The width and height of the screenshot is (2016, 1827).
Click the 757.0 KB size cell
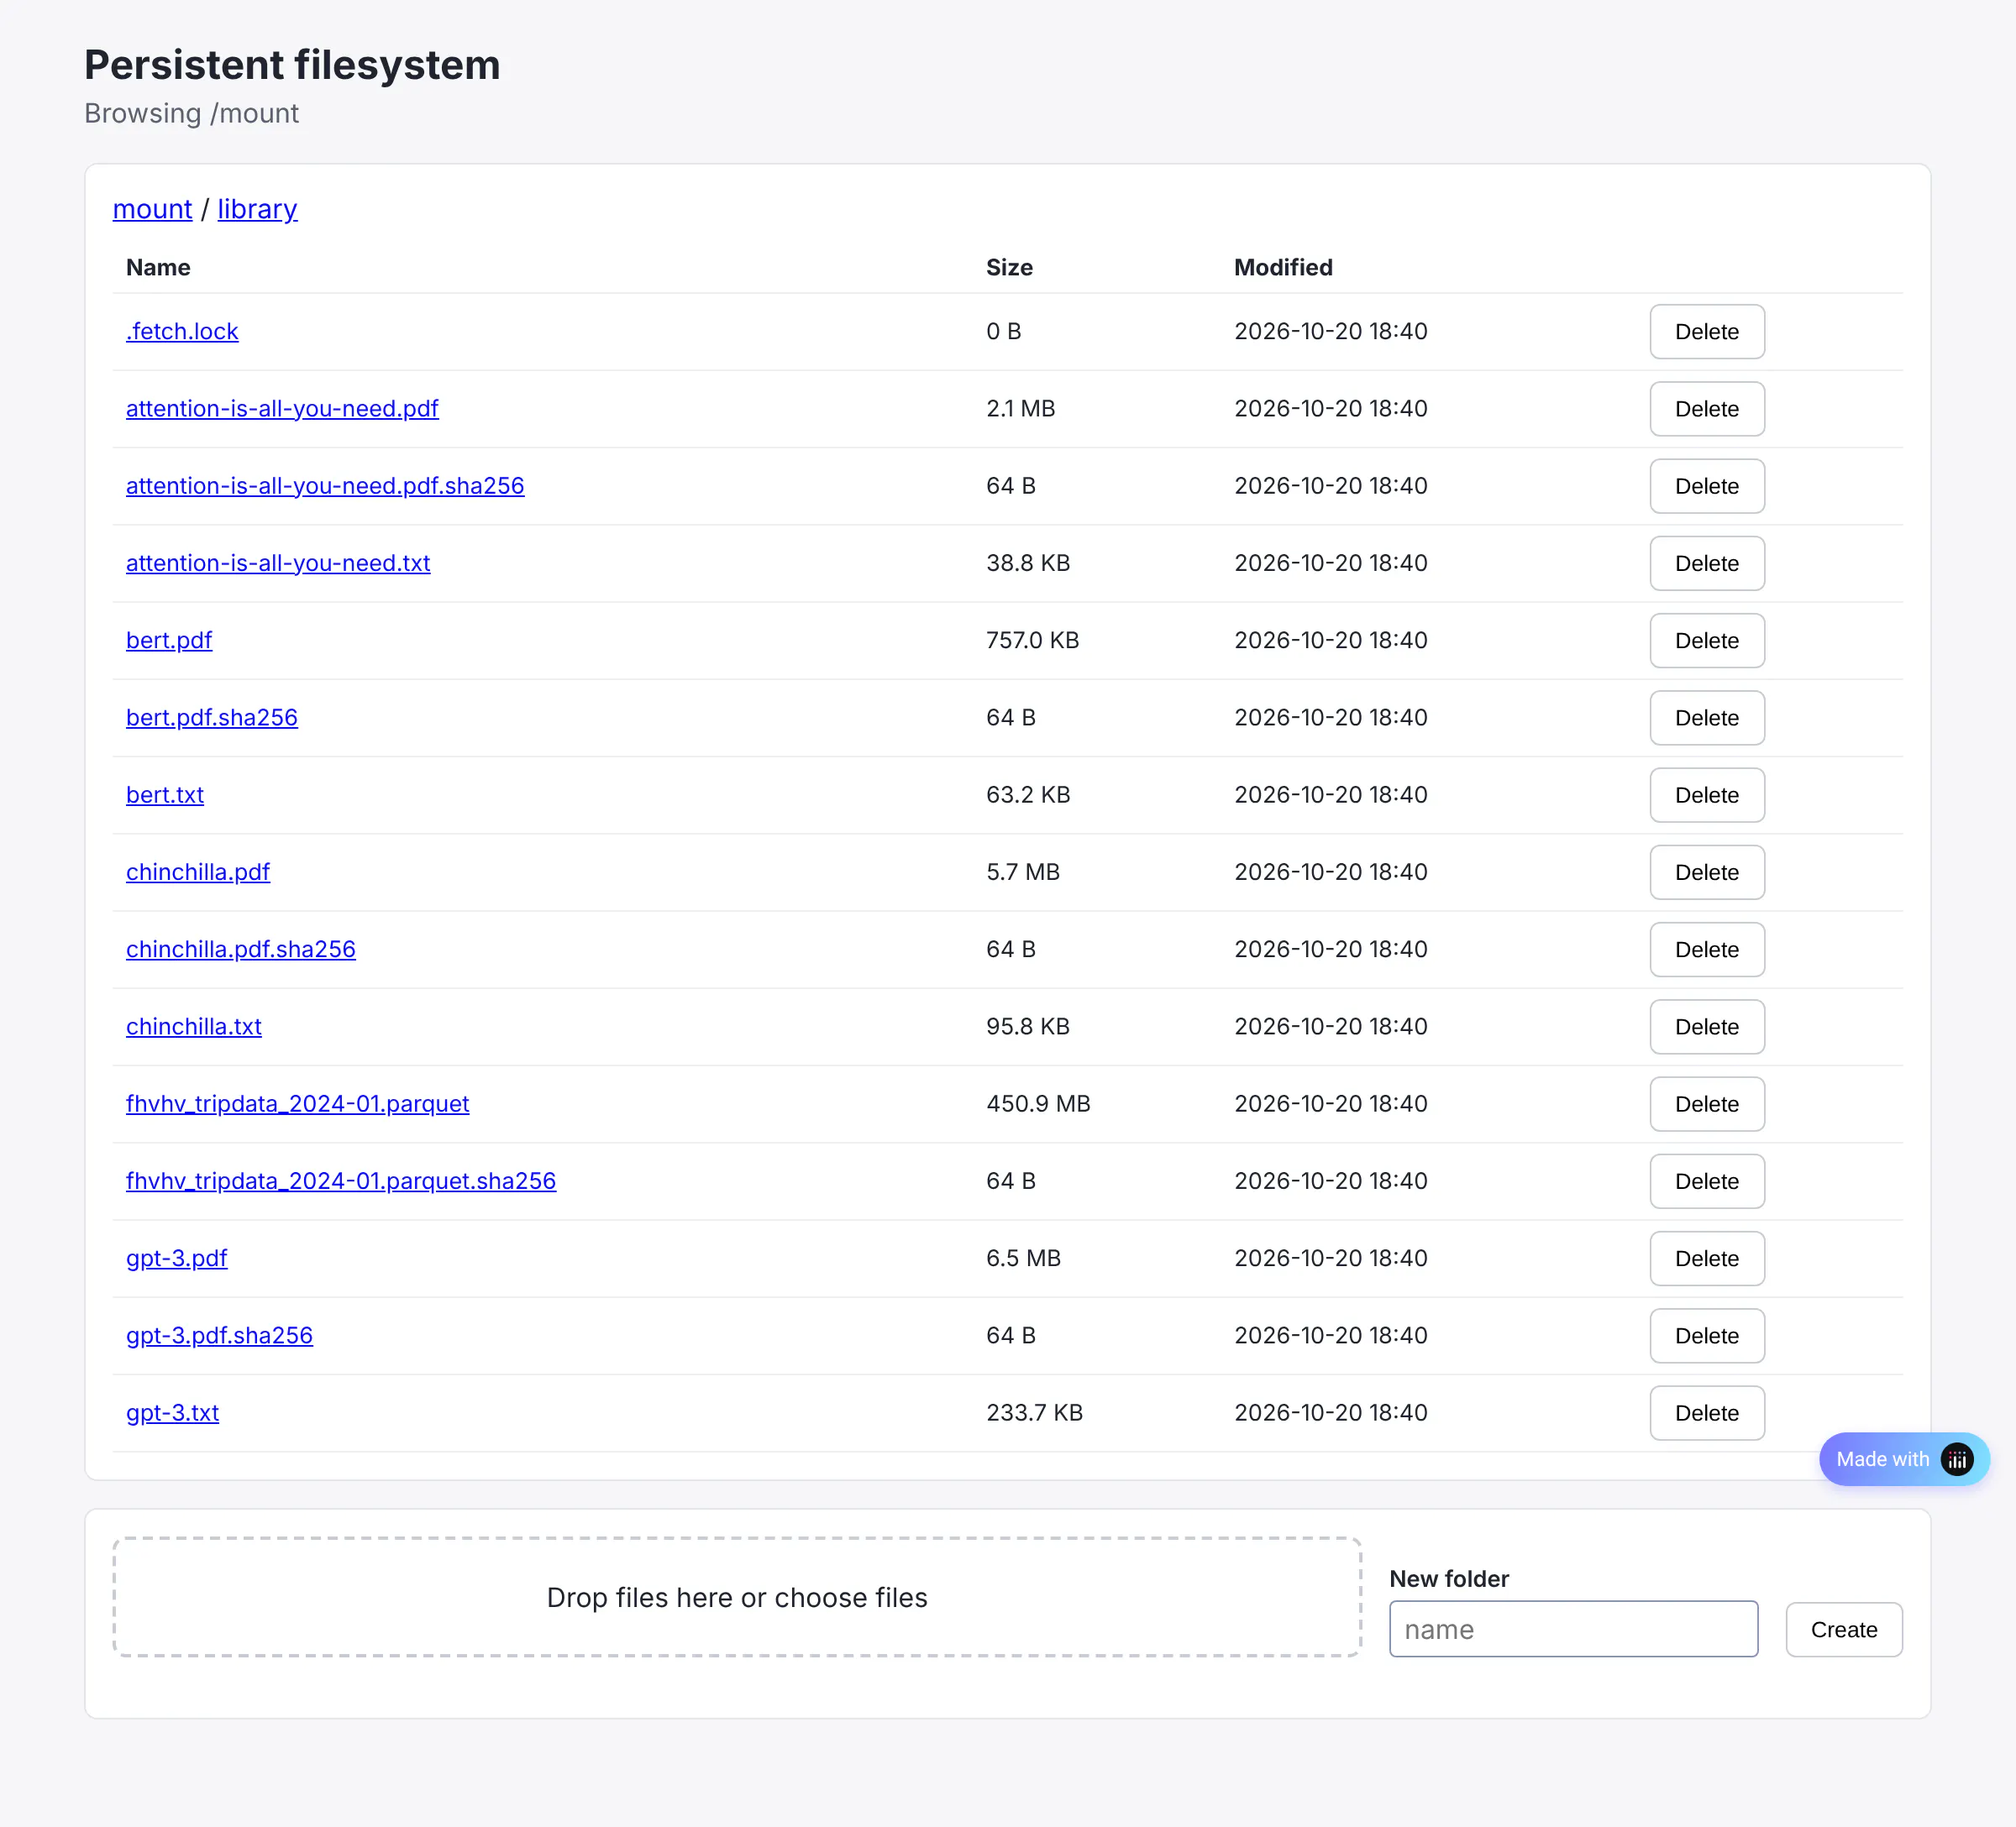[1032, 641]
